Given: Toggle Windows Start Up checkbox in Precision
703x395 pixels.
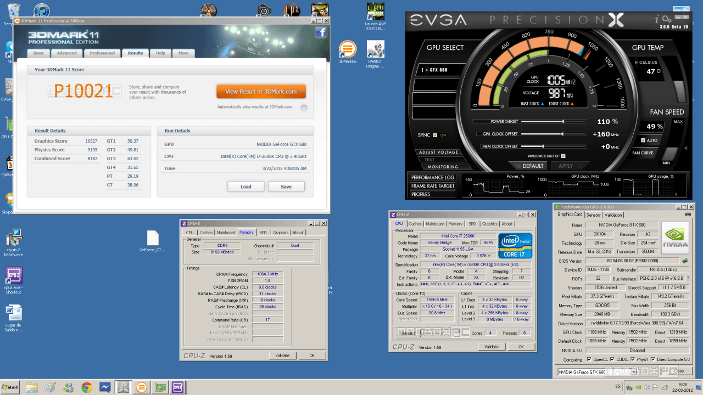Looking at the screenshot, I should [x=563, y=156].
